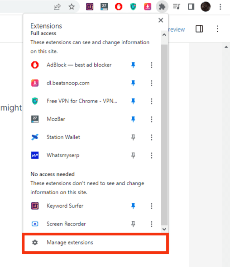Click the page scrollbar up arrow
This screenshot has width=230, height=267.
tap(226, 47)
